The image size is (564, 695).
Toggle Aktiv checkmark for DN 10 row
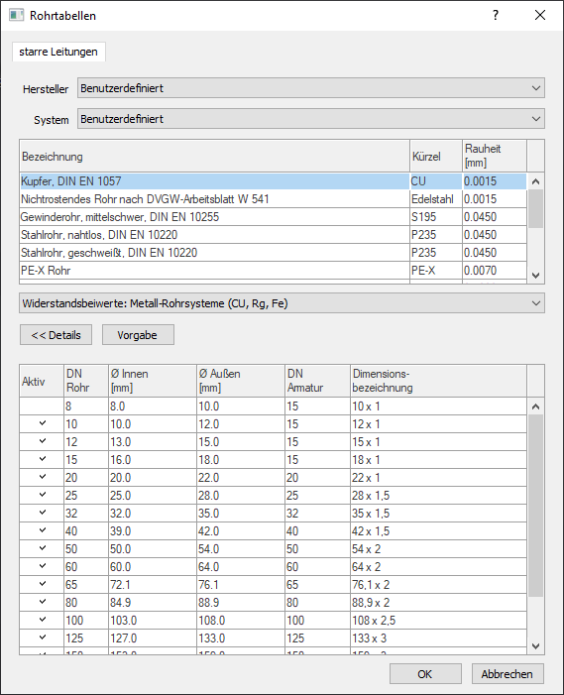point(42,423)
